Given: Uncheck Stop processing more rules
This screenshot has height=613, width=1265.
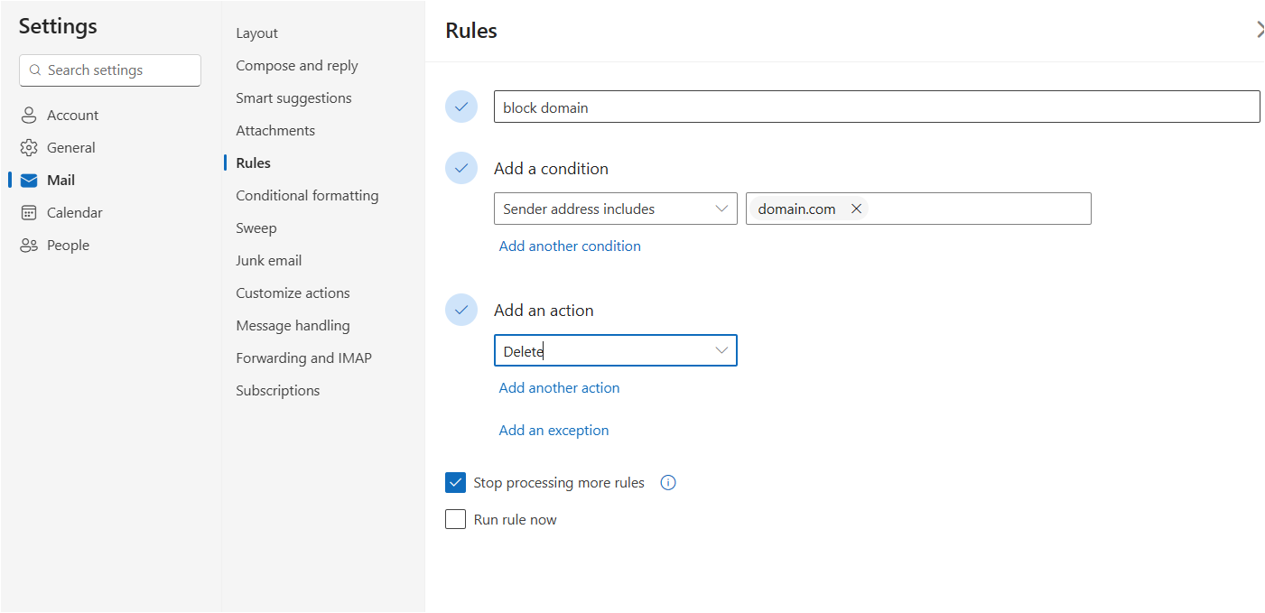Looking at the screenshot, I should click(455, 482).
